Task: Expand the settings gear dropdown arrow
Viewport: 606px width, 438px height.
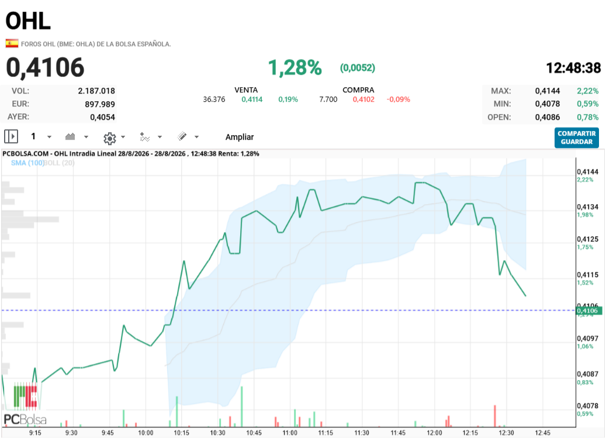Action: [123, 137]
